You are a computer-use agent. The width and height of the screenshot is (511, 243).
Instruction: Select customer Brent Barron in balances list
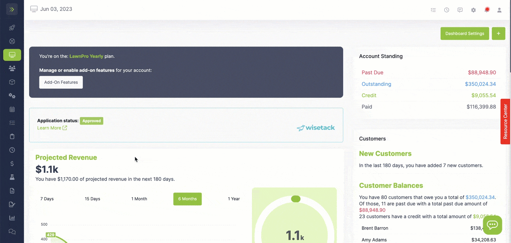(375, 228)
